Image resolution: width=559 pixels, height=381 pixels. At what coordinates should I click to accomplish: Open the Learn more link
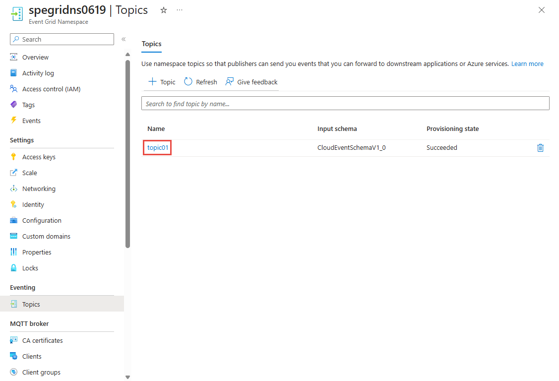(x=527, y=64)
